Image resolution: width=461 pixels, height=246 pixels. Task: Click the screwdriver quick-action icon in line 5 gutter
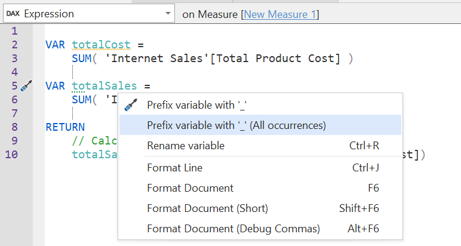click(x=26, y=86)
